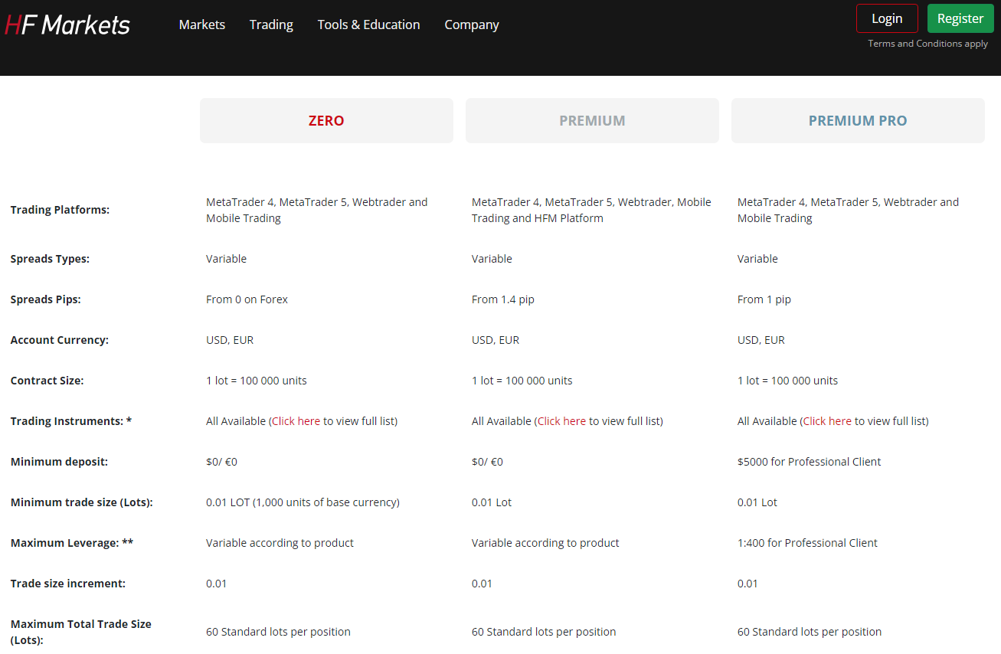Click the green Register button
This screenshot has width=1001, height=654.
(960, 18)
